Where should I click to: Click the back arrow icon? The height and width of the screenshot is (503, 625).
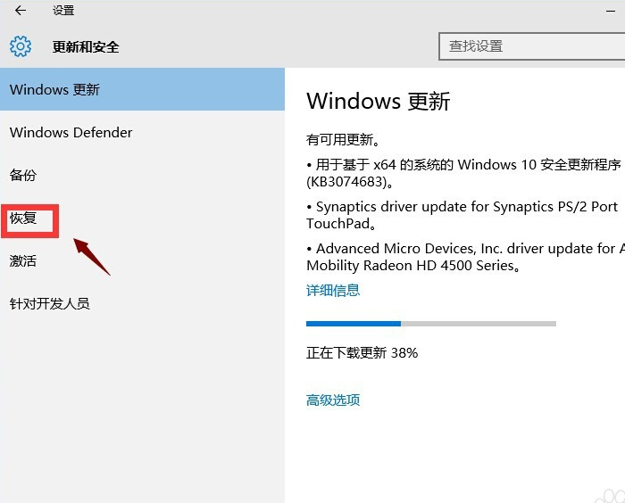21,11
